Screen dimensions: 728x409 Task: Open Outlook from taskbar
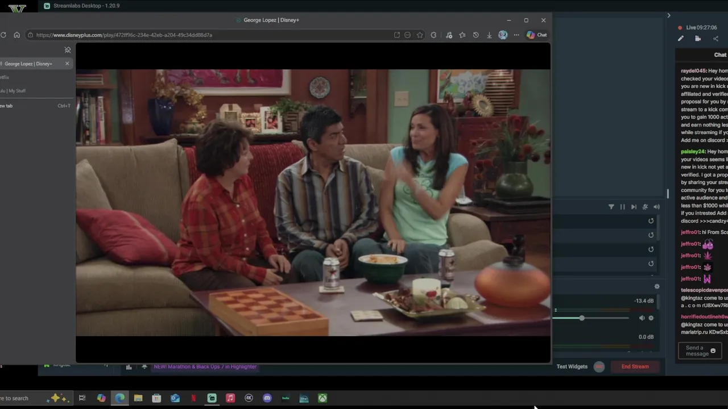coord(175,398)
